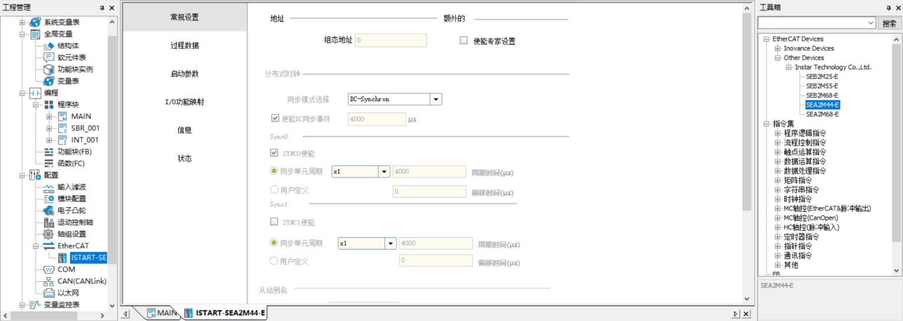The height and width of the screenshot is (321, 903).
Task: Click the 搜索 button in toolbox
Action: tap(889, 23)
